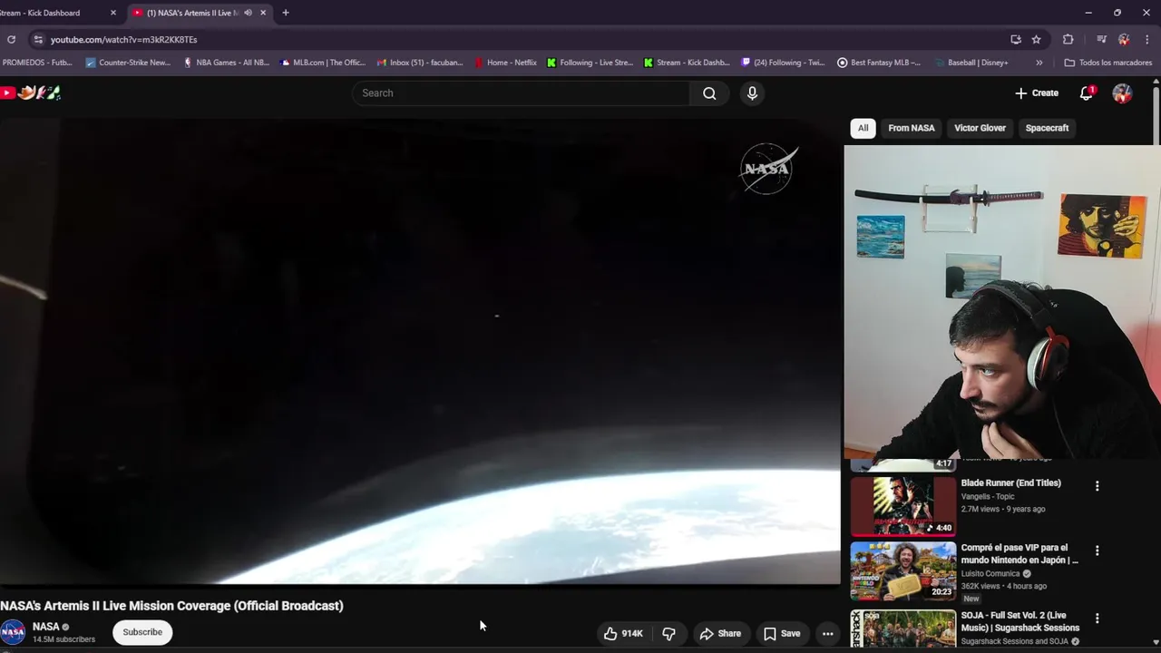Dislike the video with thumbs-down button
Screen dimensions: 1161x653
tap(668, 633)
